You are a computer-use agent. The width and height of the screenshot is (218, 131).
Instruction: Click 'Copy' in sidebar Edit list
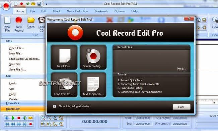12,94
